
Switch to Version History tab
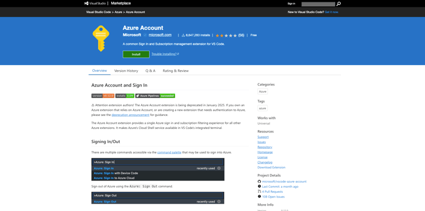click(126, 71)
